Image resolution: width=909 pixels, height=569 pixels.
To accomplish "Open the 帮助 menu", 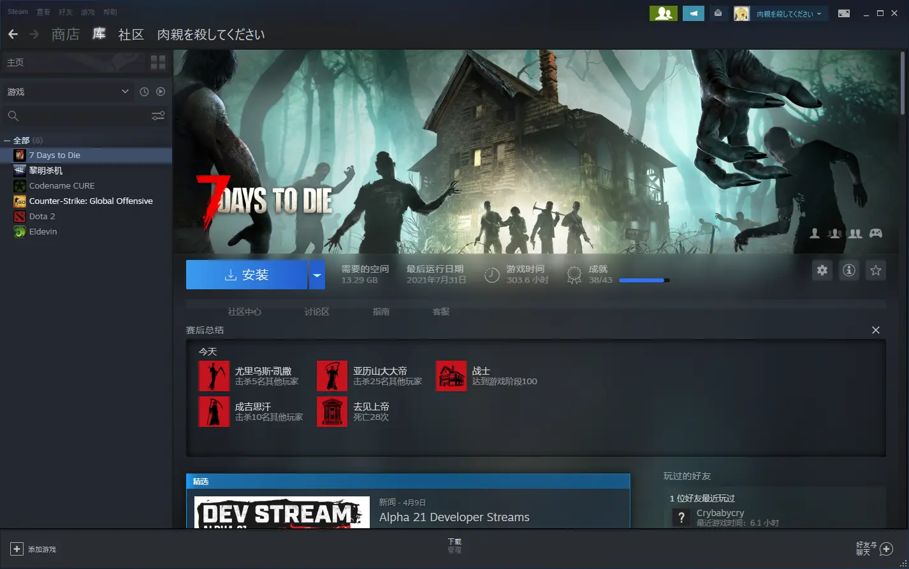I will pos(110,11).
